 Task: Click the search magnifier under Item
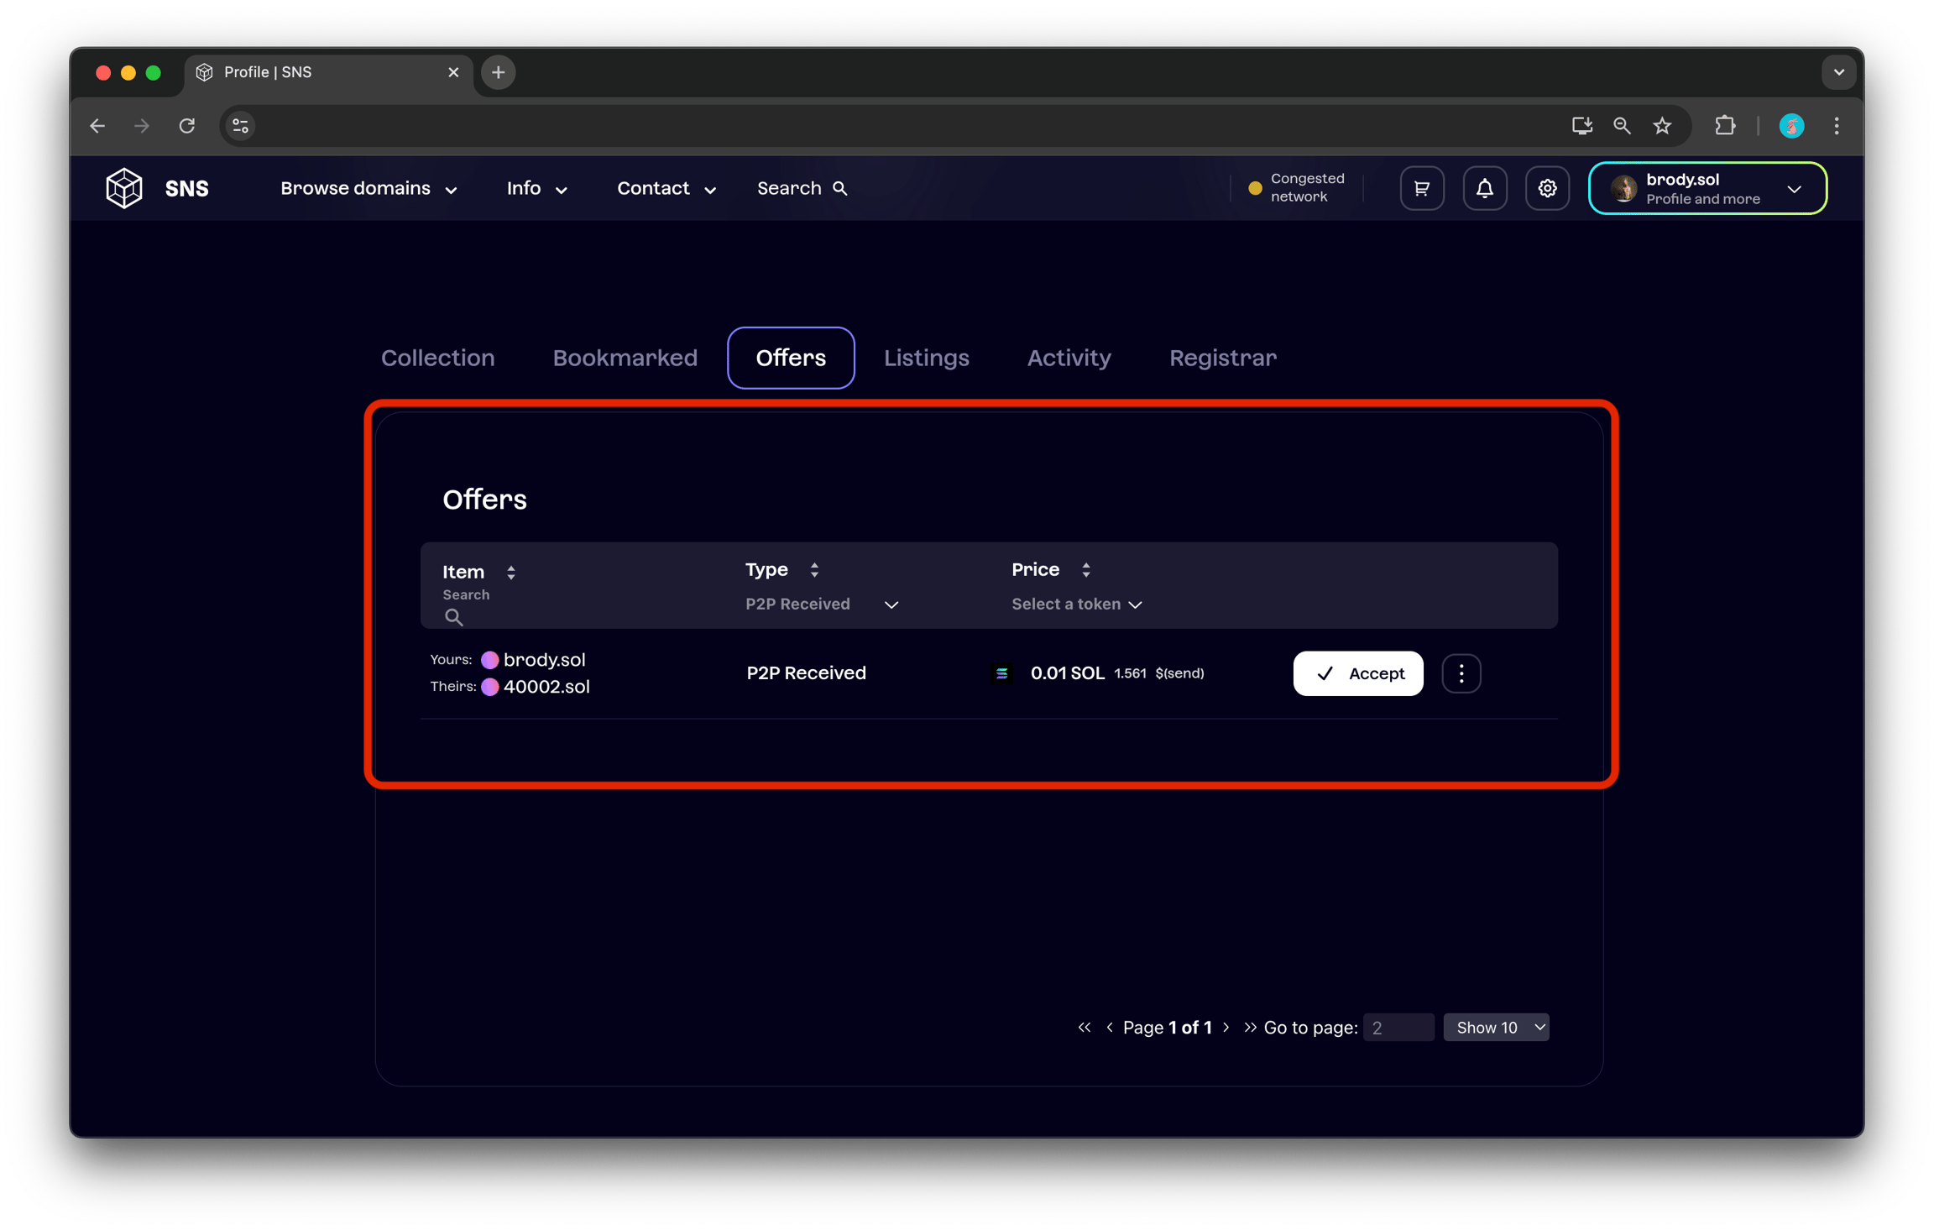click(453, 617)
